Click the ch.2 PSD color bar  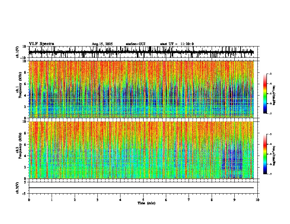[x=265, y=154]
